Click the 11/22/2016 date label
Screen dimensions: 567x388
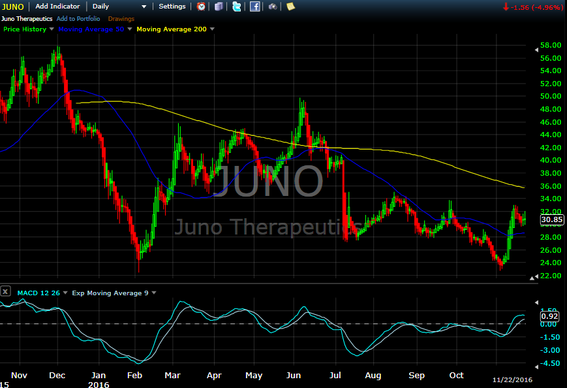point(512,380)
